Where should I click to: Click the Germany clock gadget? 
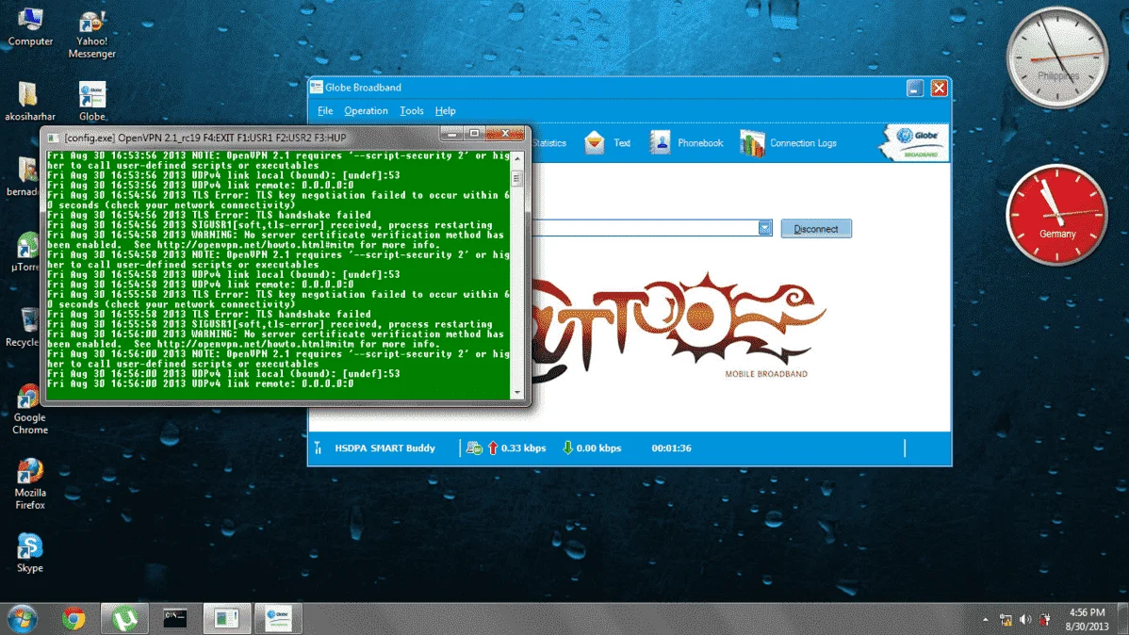tap(1057, 215)
